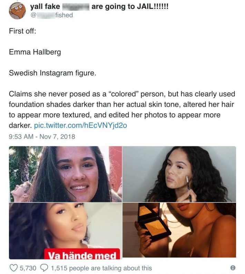Open the display name starting with 'yall fake'
The image size is (245, 274).
pos(99,7)
